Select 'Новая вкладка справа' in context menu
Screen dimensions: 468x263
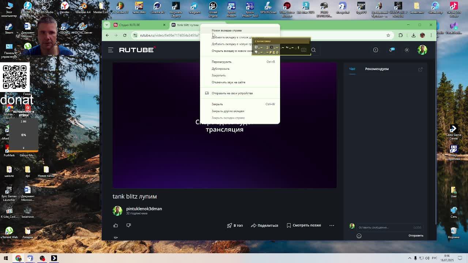(x=240, y=30)
